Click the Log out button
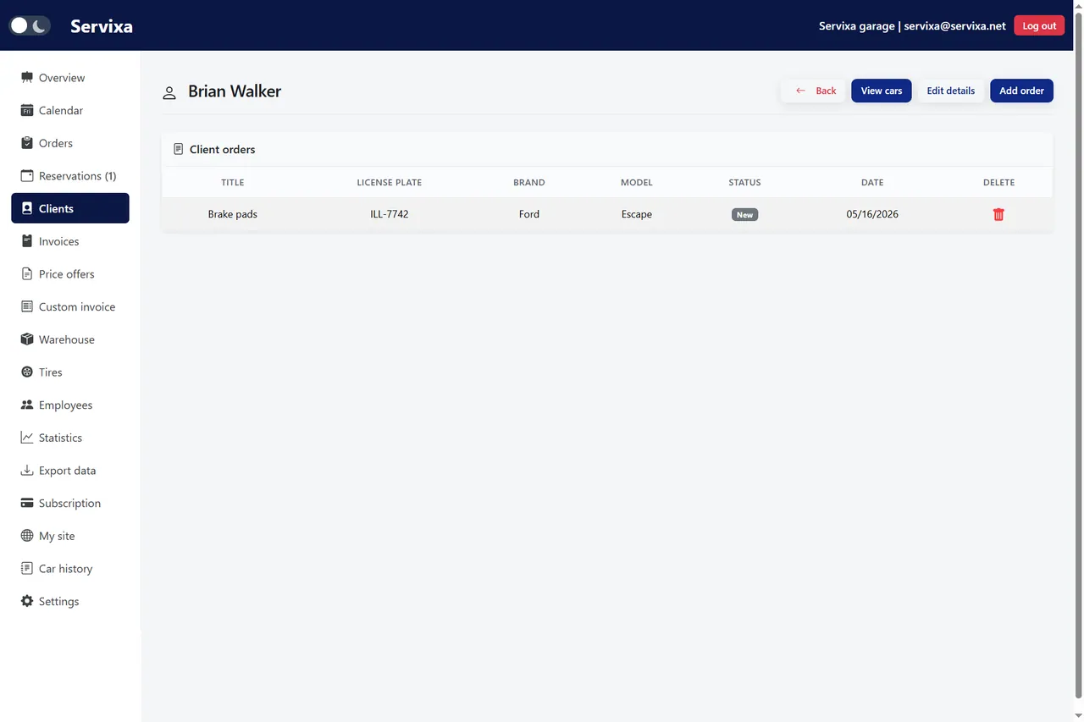Screen dimensions: 1084x722 (x=1039, y=25)
